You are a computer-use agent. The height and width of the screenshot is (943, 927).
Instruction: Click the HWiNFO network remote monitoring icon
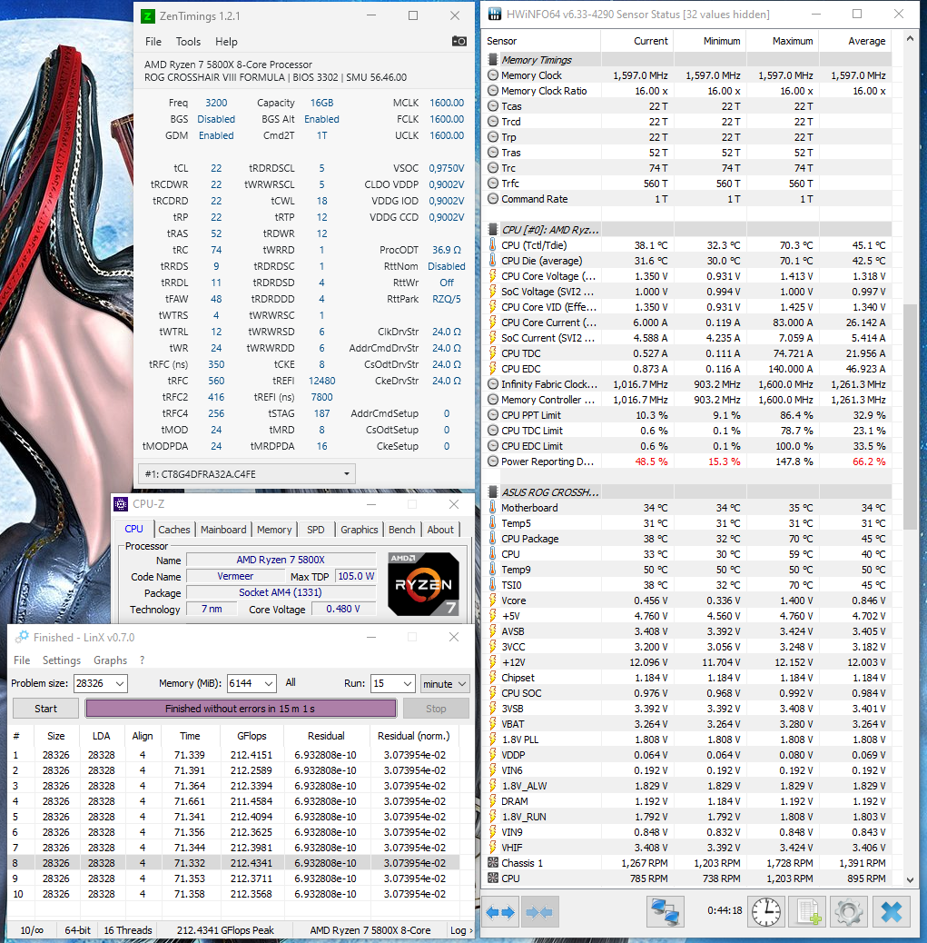[665, 912]
